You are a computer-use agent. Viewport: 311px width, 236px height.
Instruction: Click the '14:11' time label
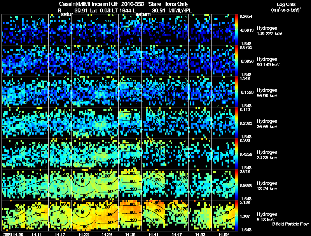pos(37,234)
